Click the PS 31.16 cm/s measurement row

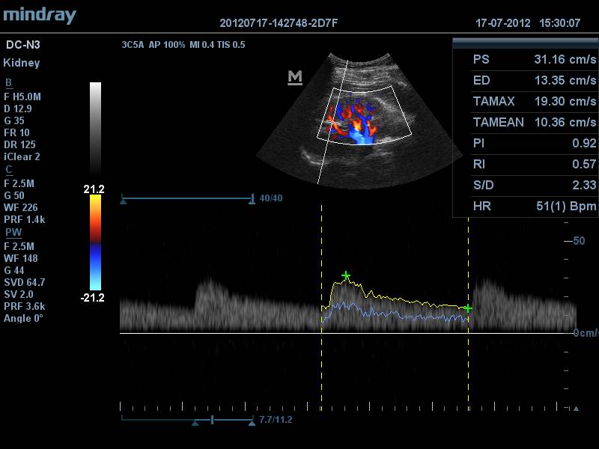point(534,59)
